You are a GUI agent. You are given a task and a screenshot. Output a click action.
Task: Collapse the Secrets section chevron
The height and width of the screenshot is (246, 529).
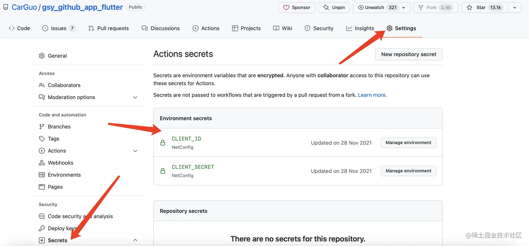(135, 240)
